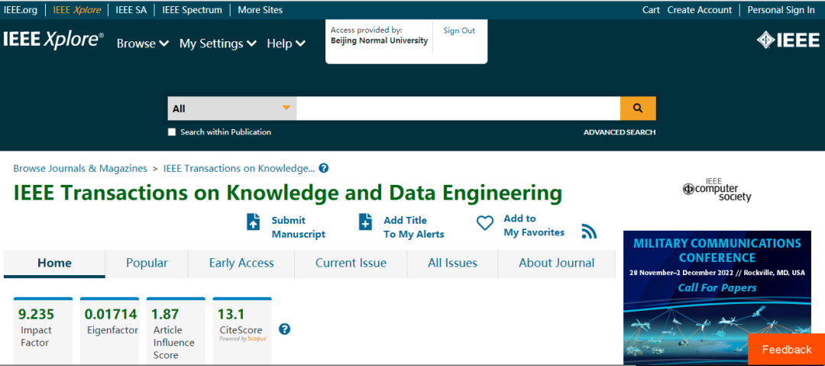The image size is (825, 366).
Task: Open the Help dropdown menu
Action: pos(286,44)
